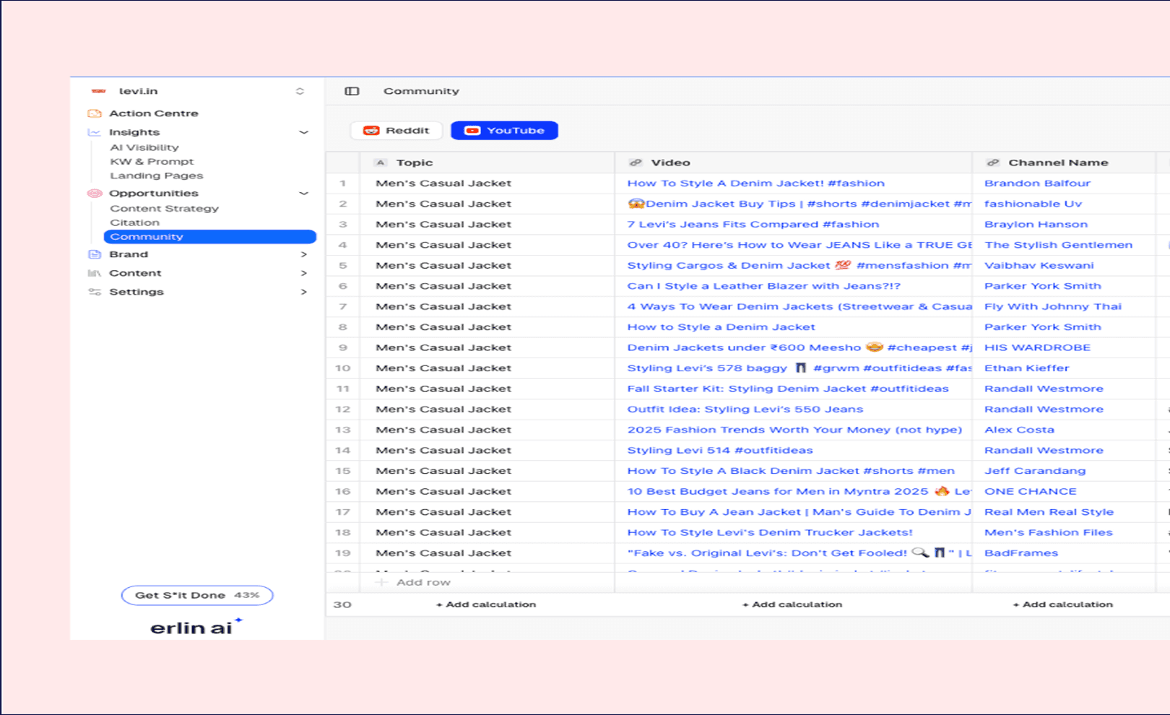Click the Topic column header

pyautogui.click(x=487, y=162)
